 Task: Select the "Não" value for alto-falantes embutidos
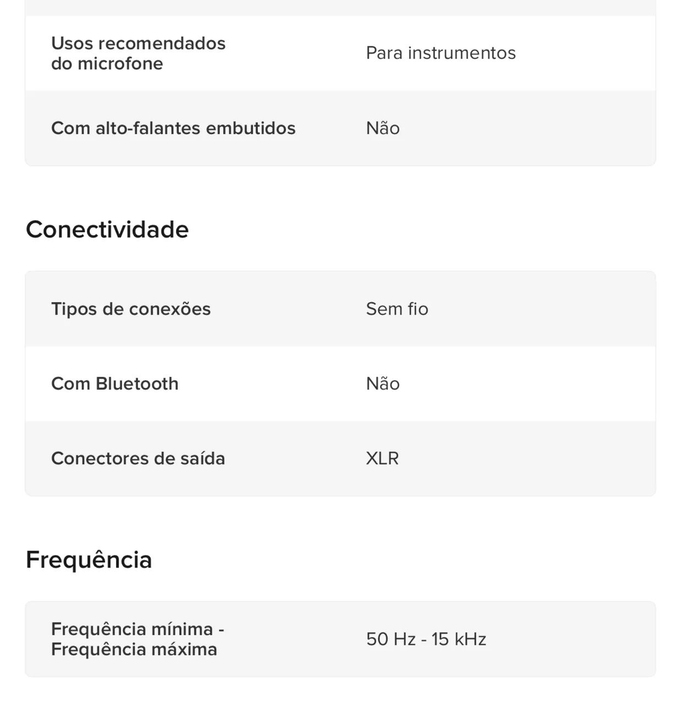(x=383, y=128)
